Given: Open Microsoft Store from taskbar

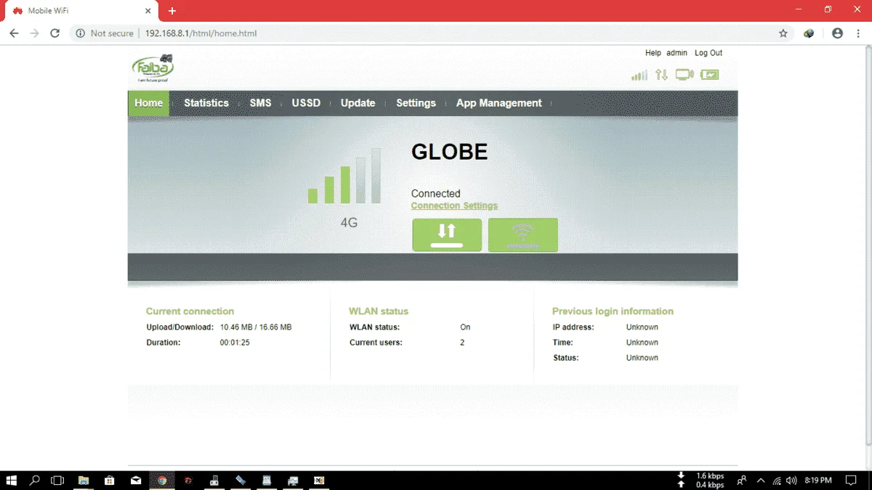Looking at the screenshot, I should (110, 480).
